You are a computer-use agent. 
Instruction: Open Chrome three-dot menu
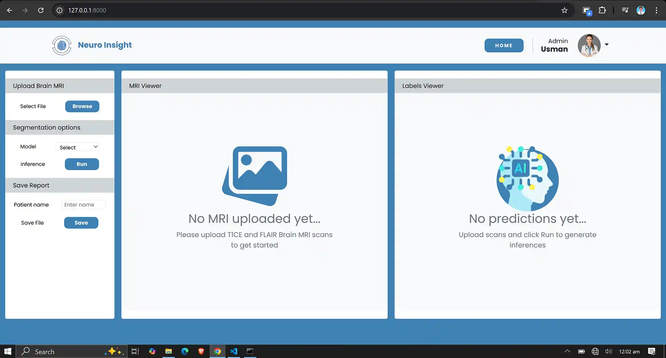click(x=656, y=10)
